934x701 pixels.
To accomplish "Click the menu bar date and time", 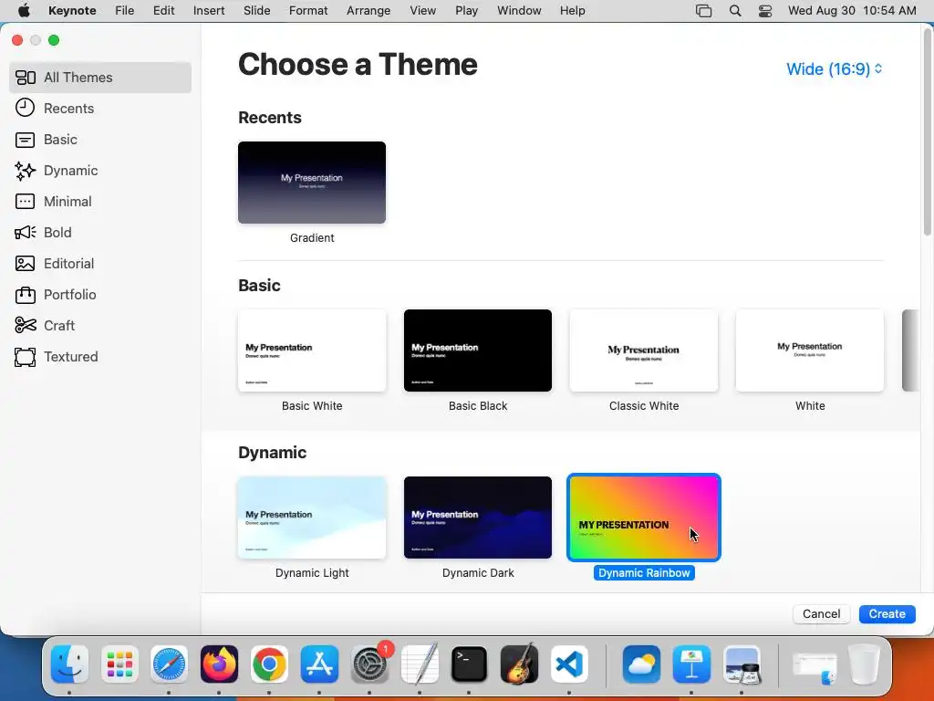I will tap(852, 11).
